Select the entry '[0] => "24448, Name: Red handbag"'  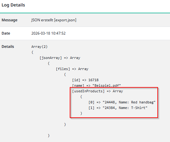(122, 102)
